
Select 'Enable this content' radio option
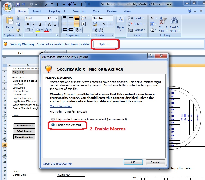(53, 125)
